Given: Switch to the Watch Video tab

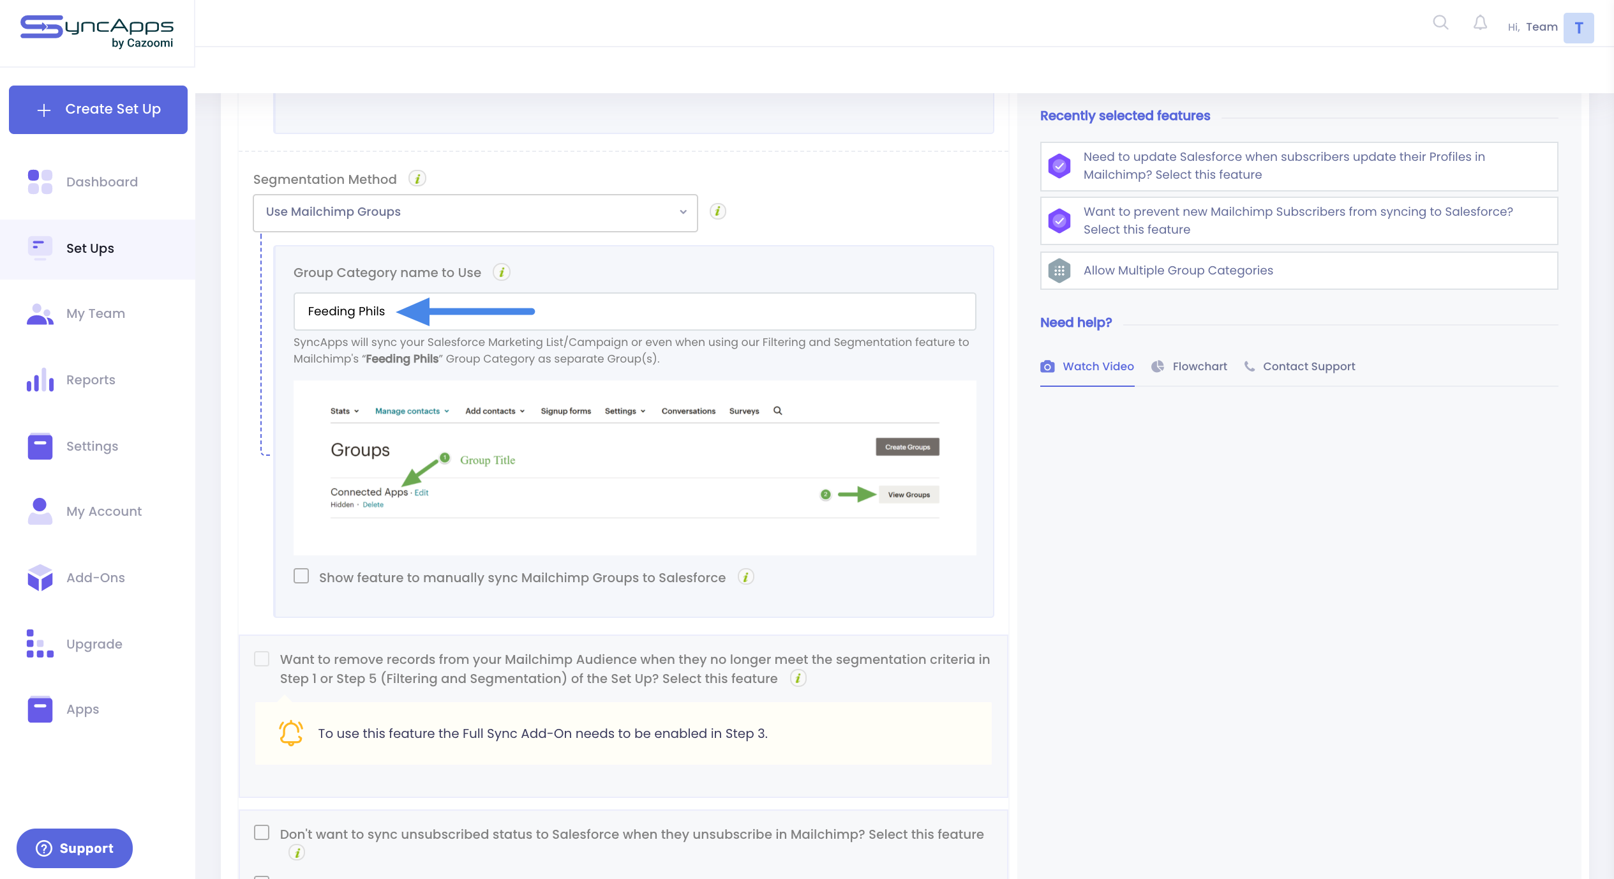Looking at the screenshot, I should pyautogui.click(x=1087, y=366).
